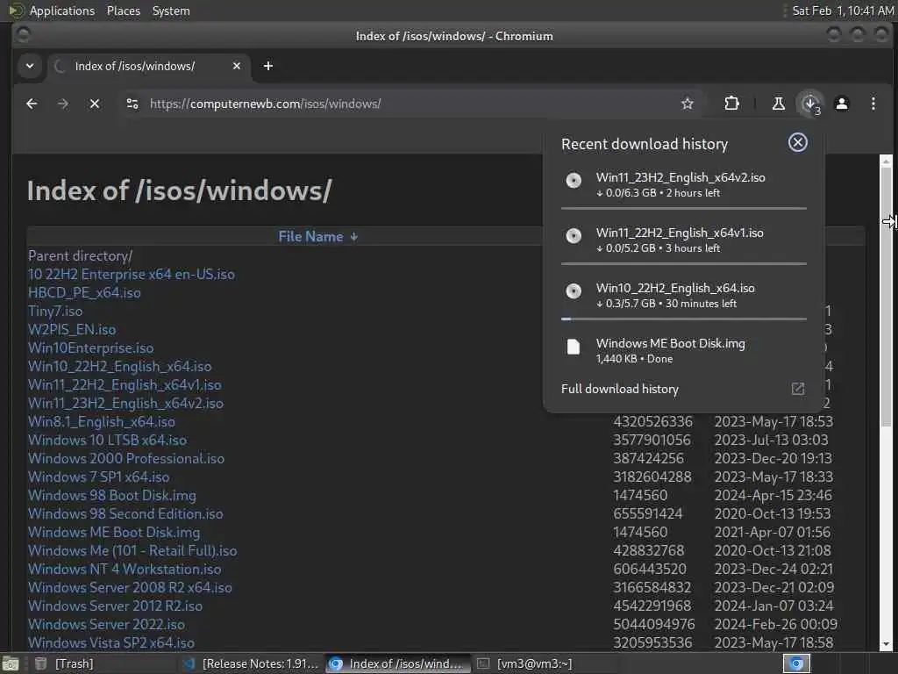Viewport: 898px width, 674px height.
Task: Open the System menu
Action: pos(171,11)
